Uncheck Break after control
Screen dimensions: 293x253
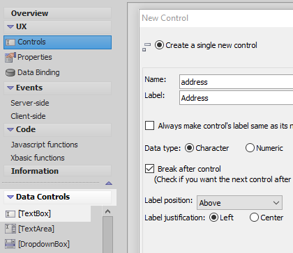[x=149, y=169]
